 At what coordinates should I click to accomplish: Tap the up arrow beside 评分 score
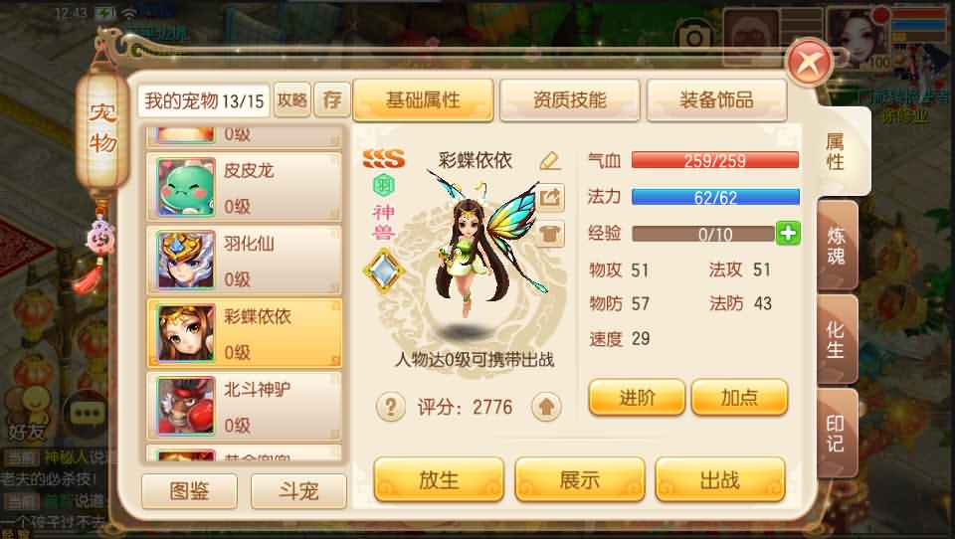point(546,406)
